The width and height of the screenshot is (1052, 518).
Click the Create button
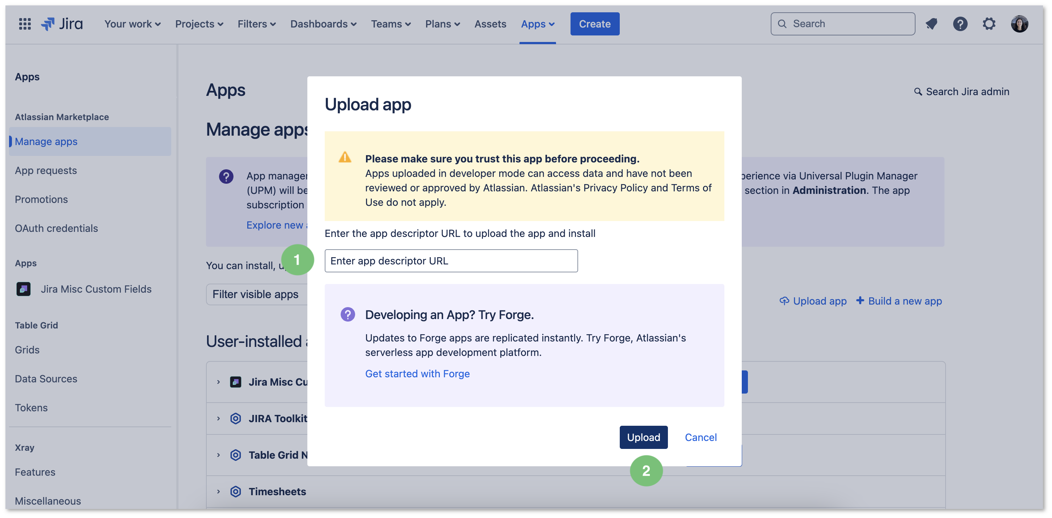(595, 24)
